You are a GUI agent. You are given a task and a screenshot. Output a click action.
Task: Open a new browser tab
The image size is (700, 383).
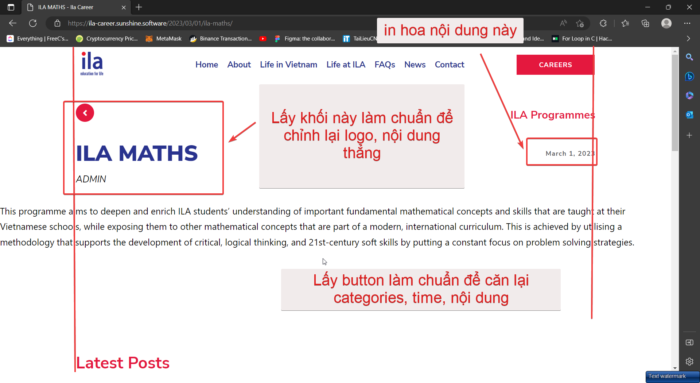coord(139,7)
